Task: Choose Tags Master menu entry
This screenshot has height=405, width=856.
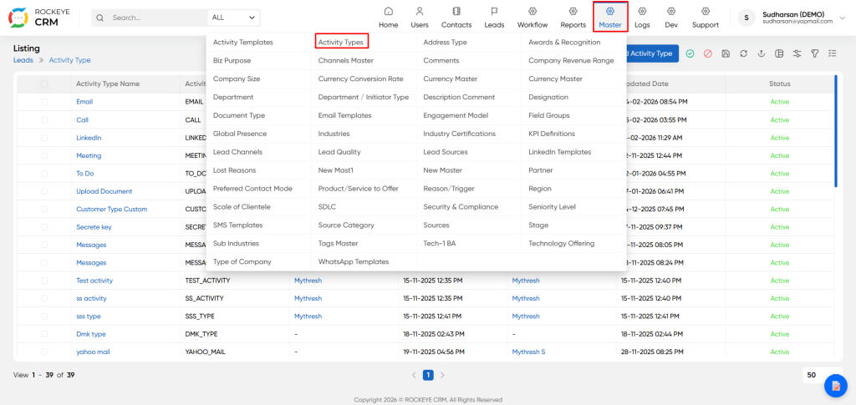Action: pyautogui.click(x=338, y=244)
